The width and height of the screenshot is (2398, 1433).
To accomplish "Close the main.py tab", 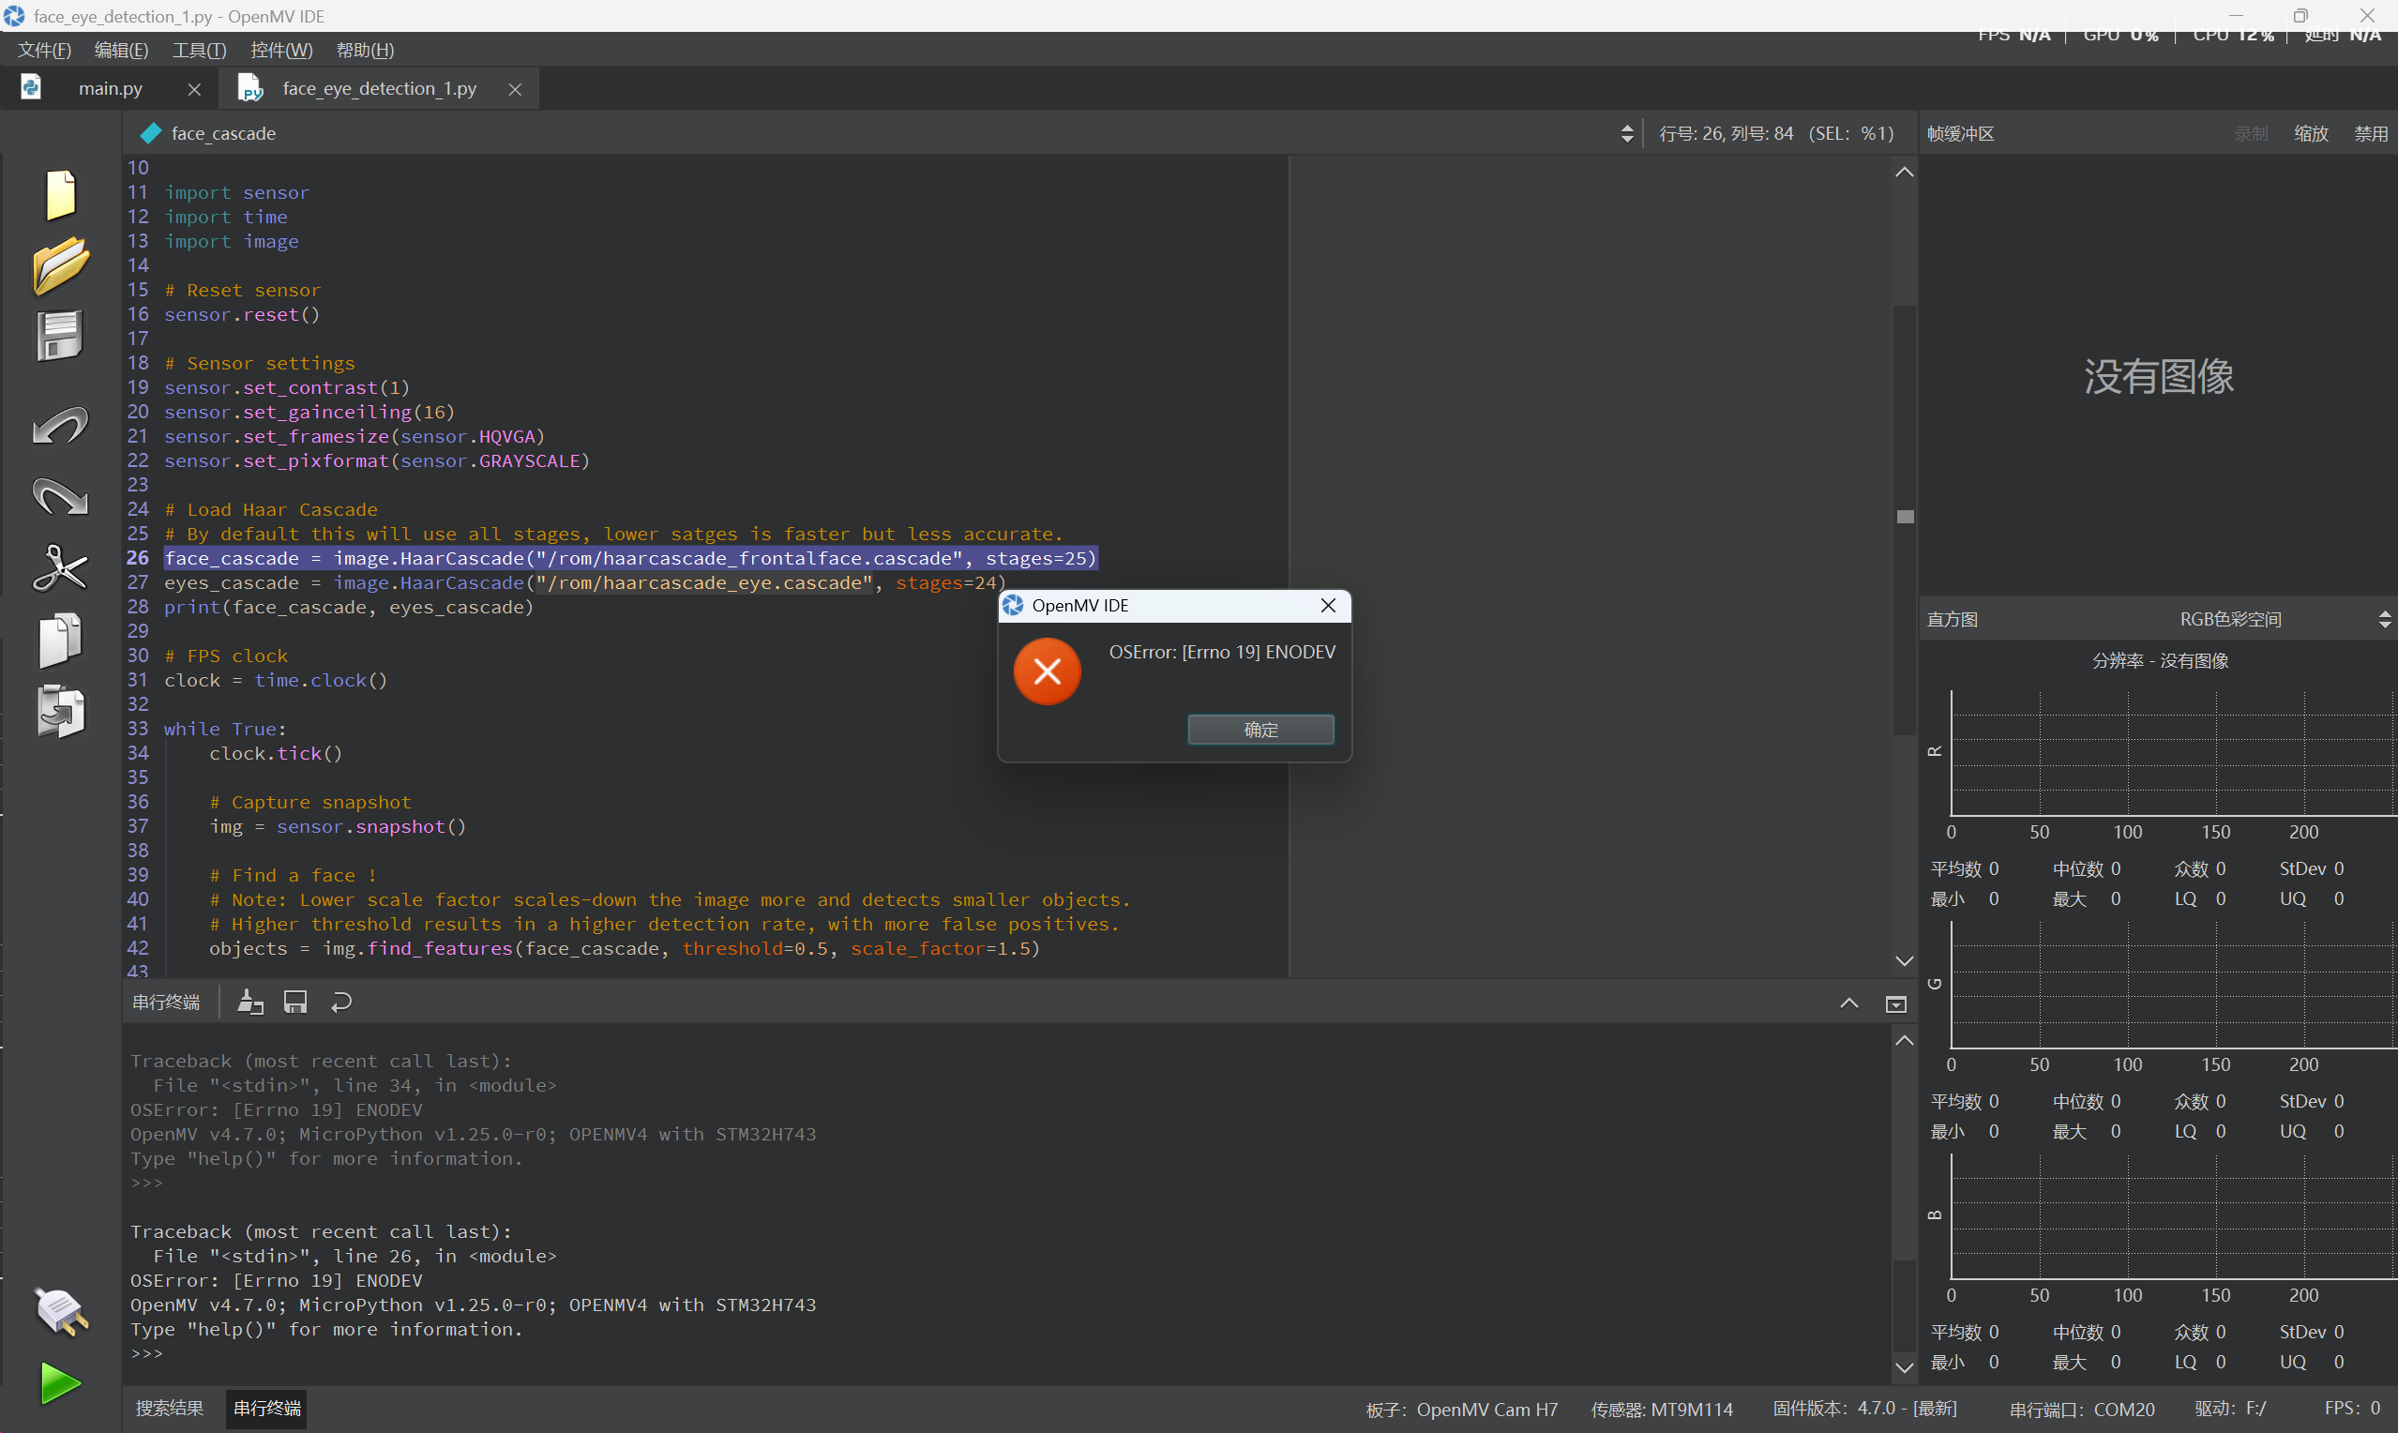I will [x=194, y=89].
